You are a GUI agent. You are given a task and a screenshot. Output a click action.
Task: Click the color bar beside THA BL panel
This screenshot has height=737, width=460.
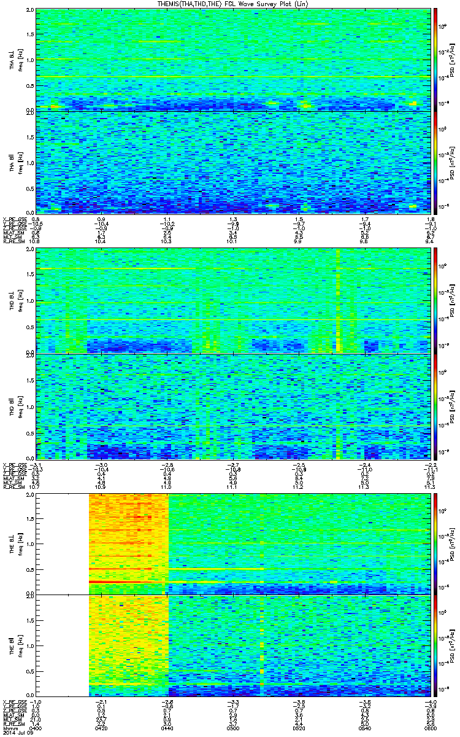436,60
